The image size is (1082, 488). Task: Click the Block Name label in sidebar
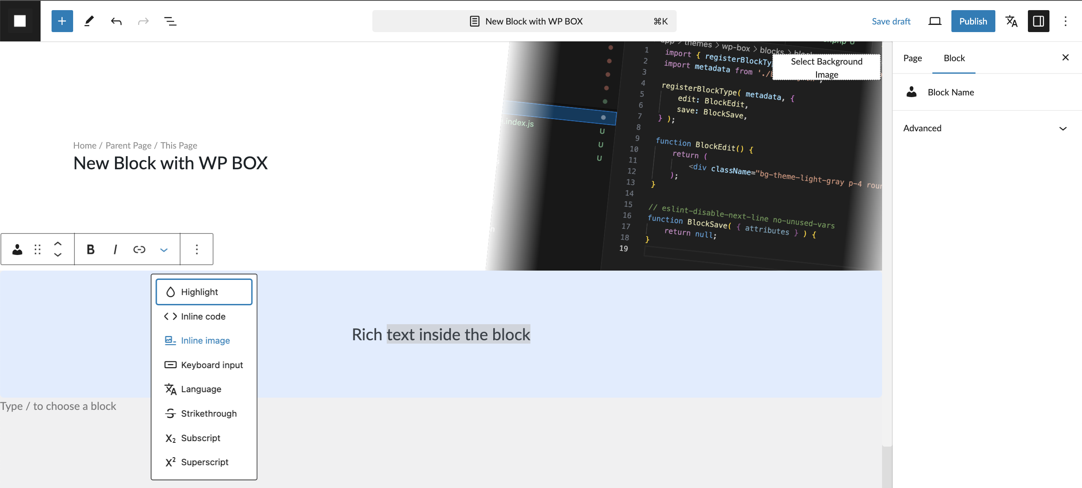tap(951, 92)
